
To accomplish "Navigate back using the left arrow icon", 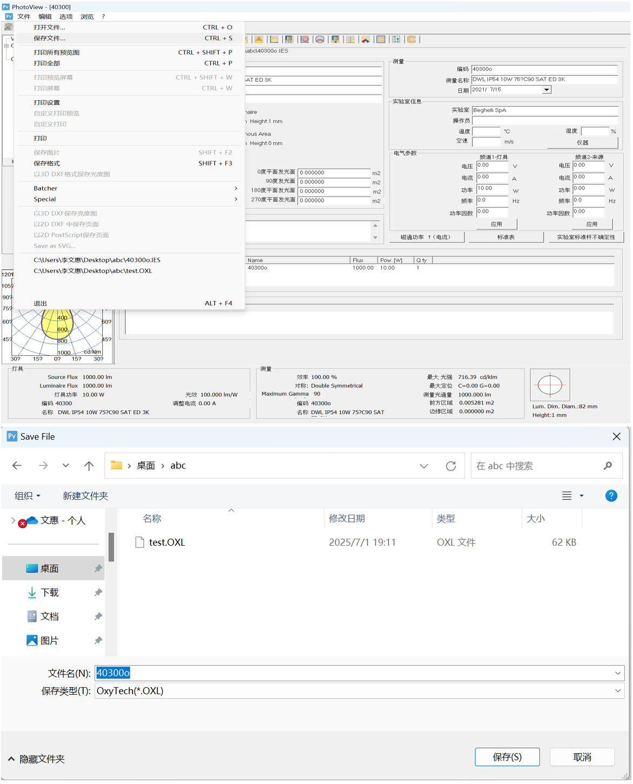I will point(17,466).
